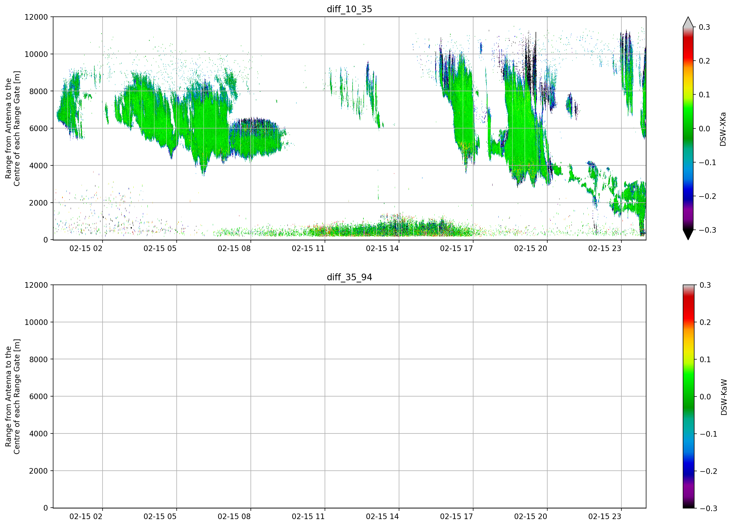Image resolution: width=733 pixels, height=526 pixels.
Task: Select the DSW-XKa colorbar label
Action: coord(723,129)
